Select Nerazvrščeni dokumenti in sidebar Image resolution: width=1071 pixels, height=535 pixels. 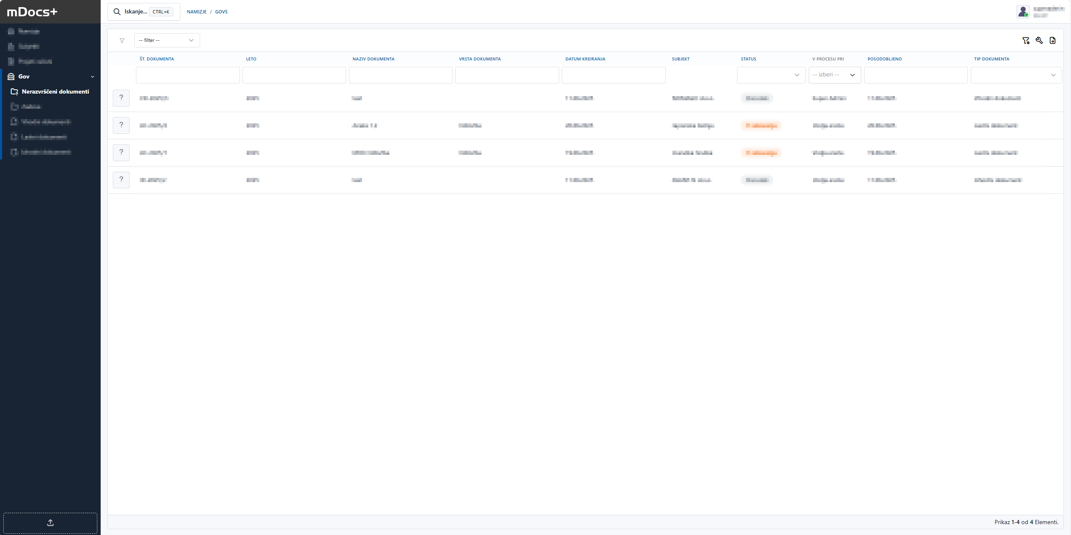coord(55,91)
